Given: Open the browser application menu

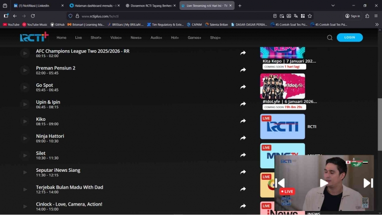Looking at the screenshot, I should point(376,16).
